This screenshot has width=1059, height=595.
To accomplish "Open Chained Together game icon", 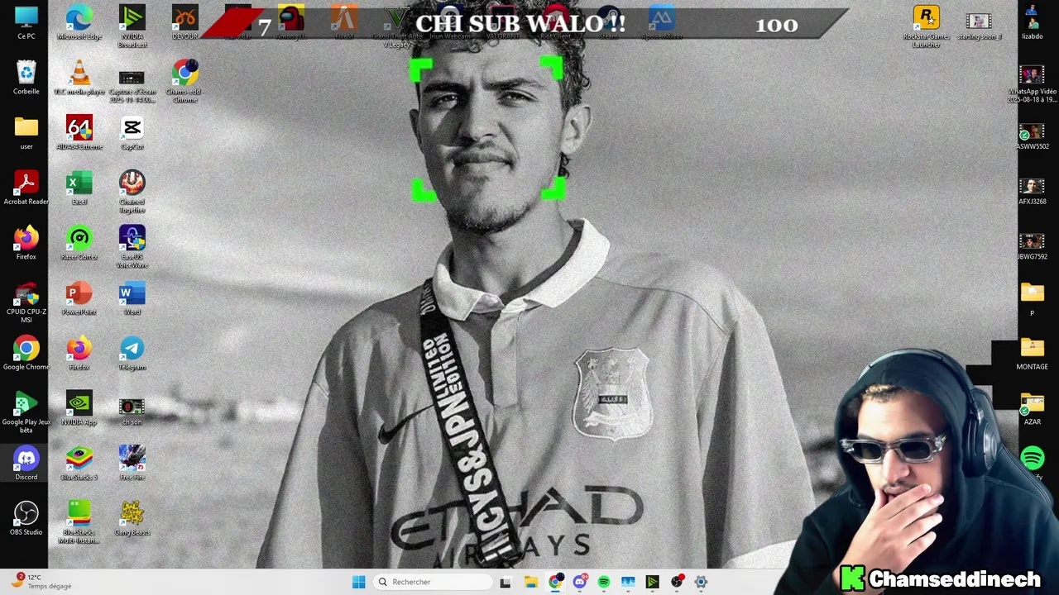I will pyautogui.click(x=132, y=192).
